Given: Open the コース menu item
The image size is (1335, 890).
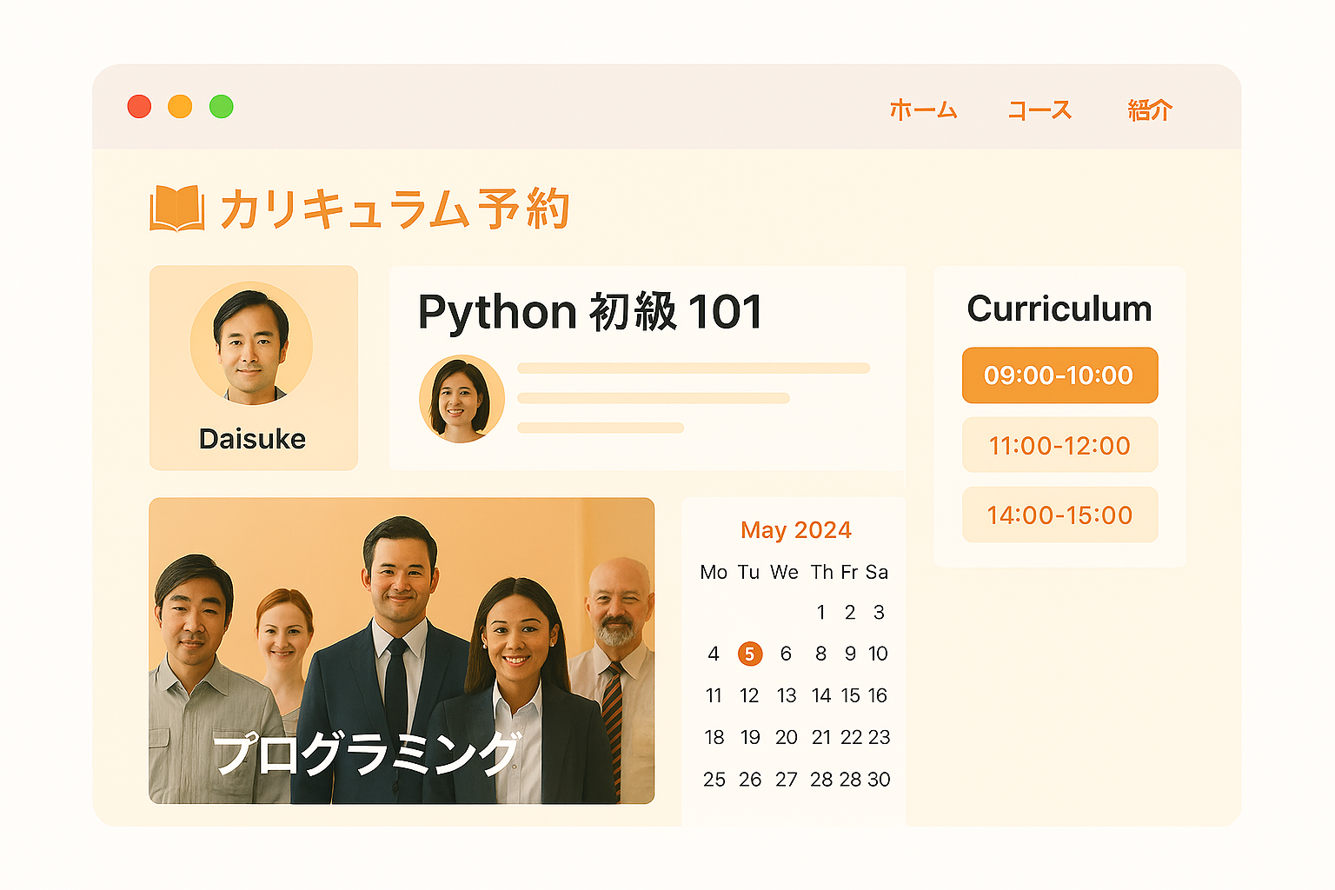Looking at the screenshot, I should [x=1039, y=110].
